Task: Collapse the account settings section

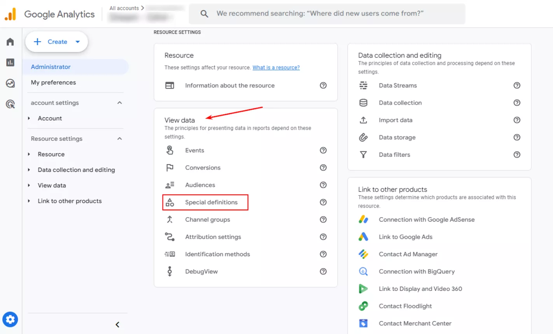Action: pos(119,103)
